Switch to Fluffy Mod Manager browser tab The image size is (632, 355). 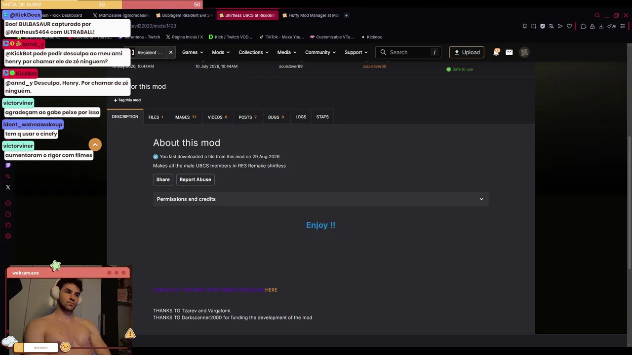pyautogui.click(x=310, y=15)
